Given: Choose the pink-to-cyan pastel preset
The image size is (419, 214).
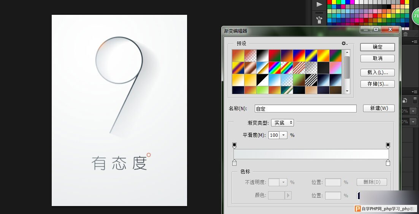Looking at the screenshot, I should pos(336,68).
